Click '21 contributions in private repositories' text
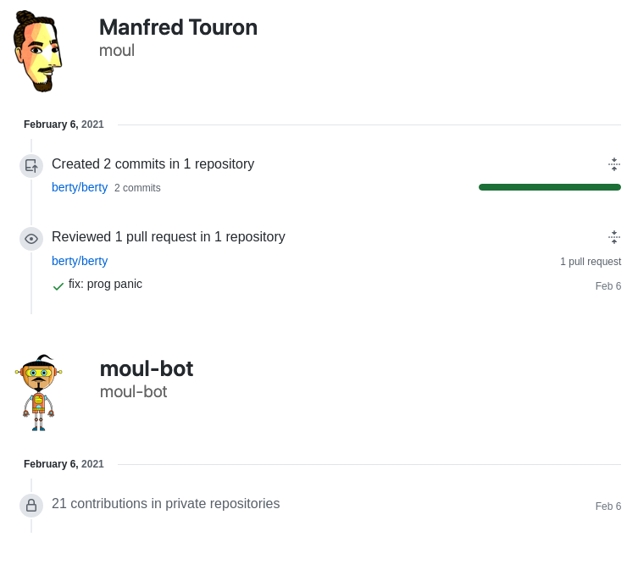 pos(165,504)
